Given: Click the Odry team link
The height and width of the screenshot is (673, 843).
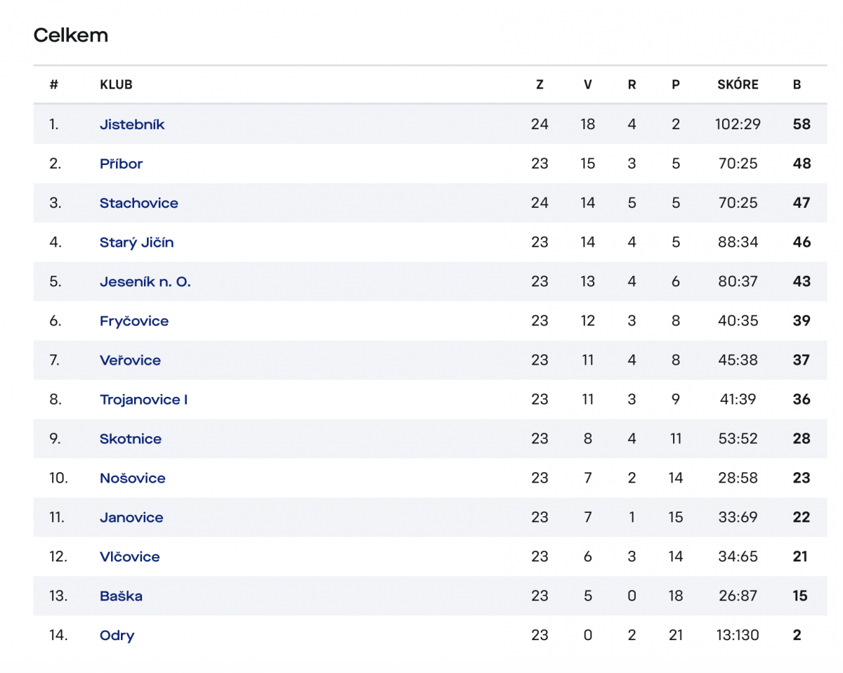Looking at the screenshot, I should [x=117, y=636].
